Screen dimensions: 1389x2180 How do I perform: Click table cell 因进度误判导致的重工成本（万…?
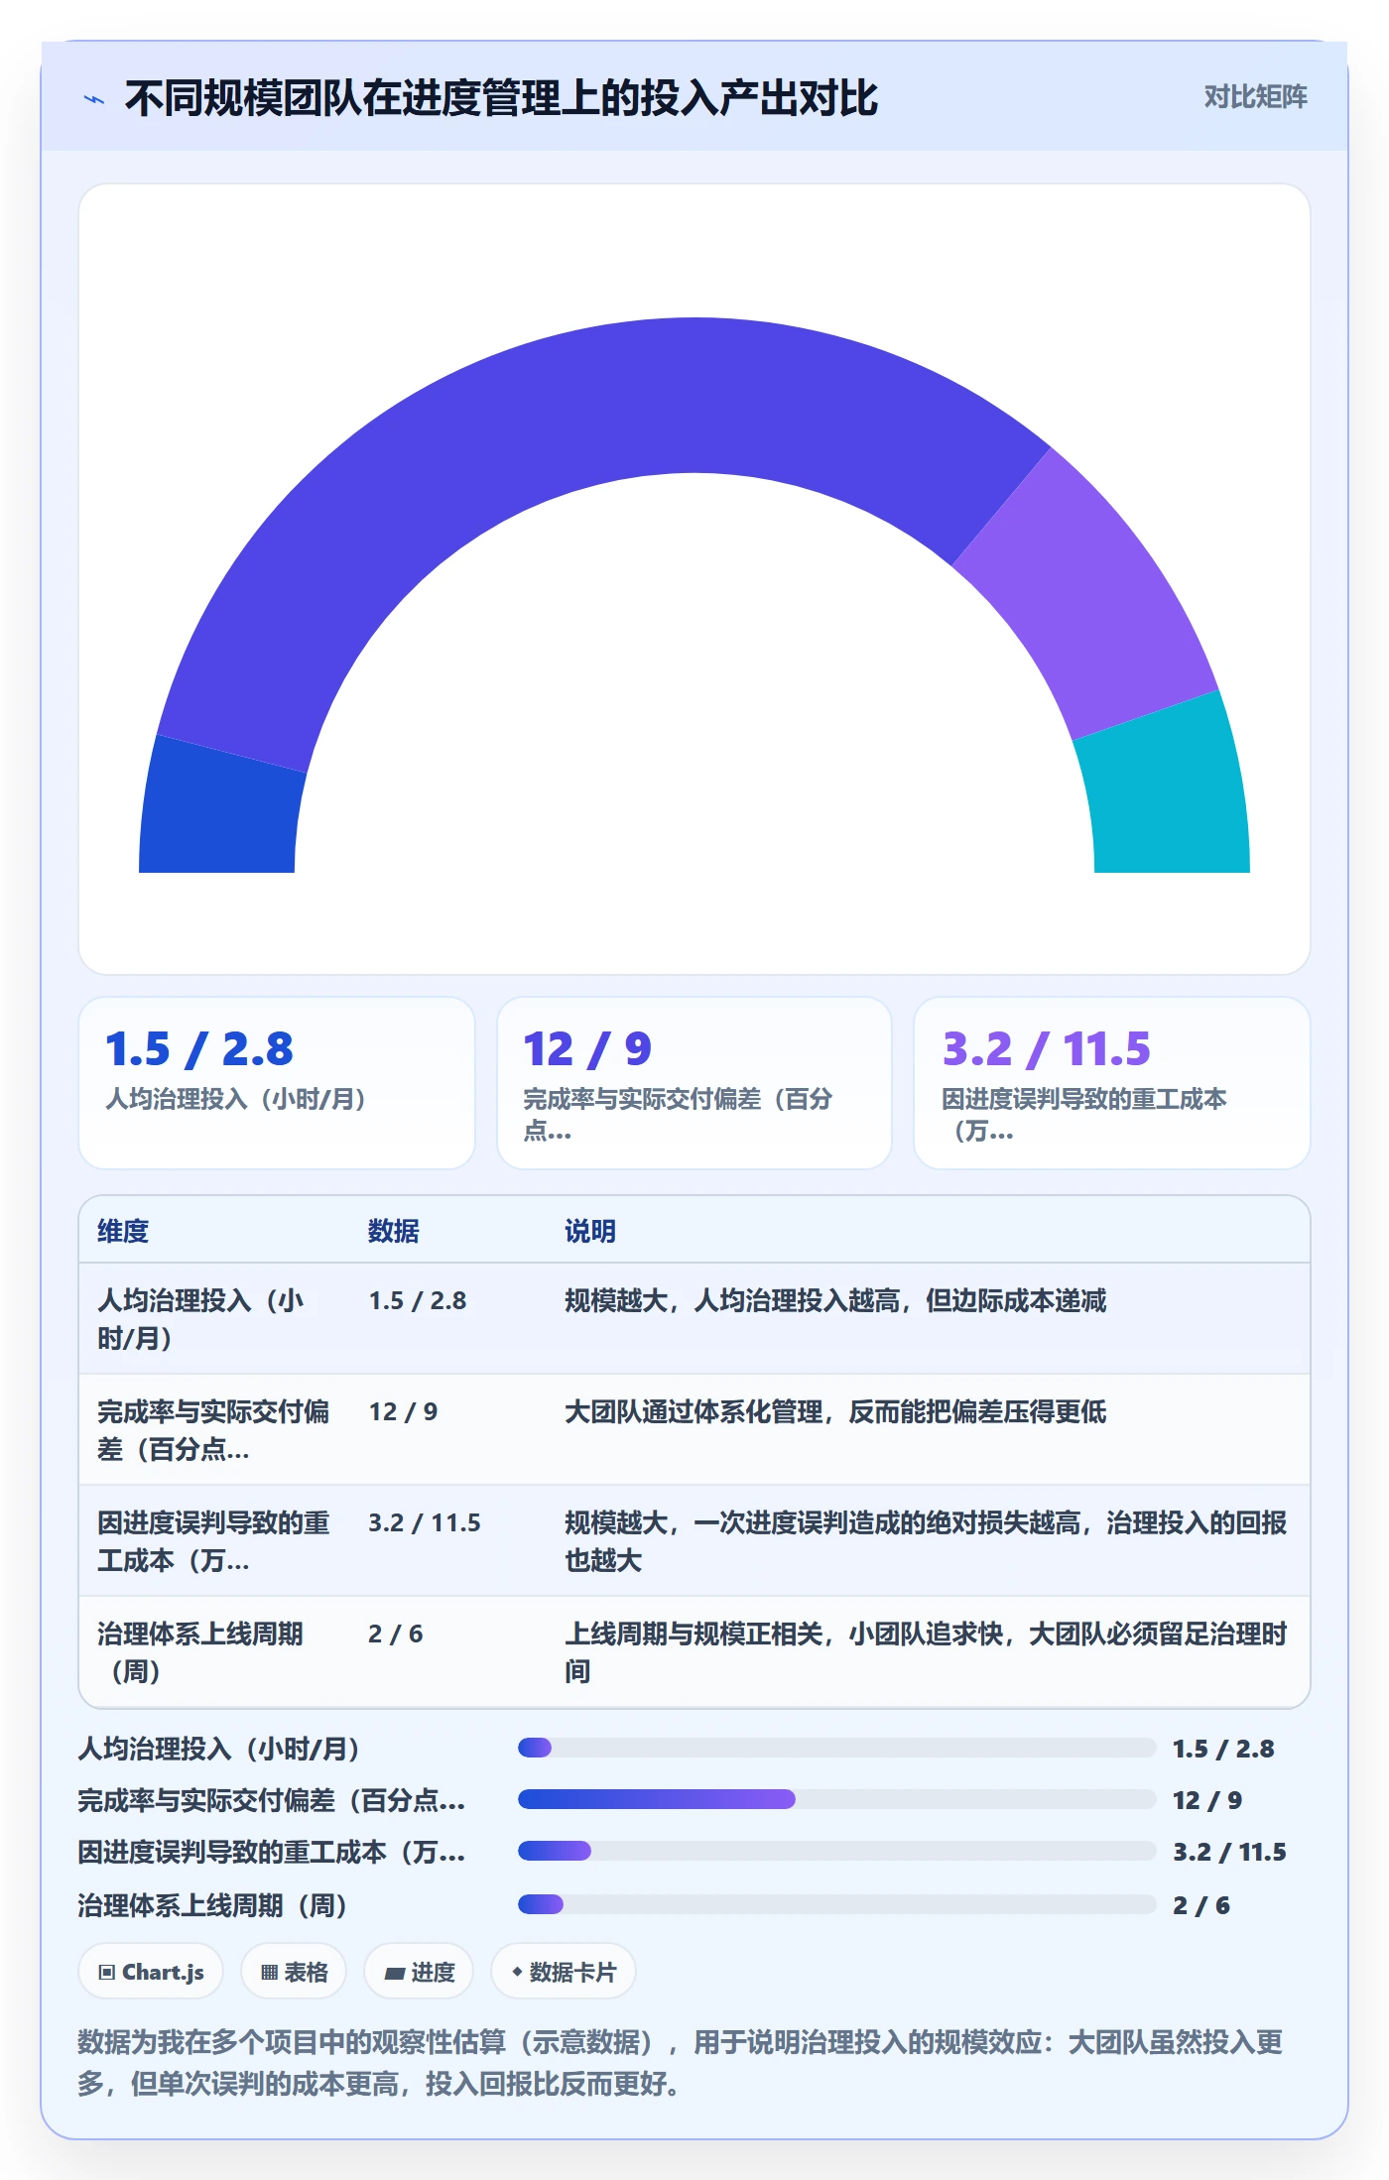[213, 1541]
